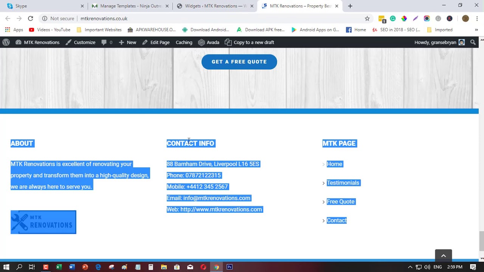Open the admin bar search magnifier
The height and width of the screenshot is (272, 484).
tap(473, 42)
